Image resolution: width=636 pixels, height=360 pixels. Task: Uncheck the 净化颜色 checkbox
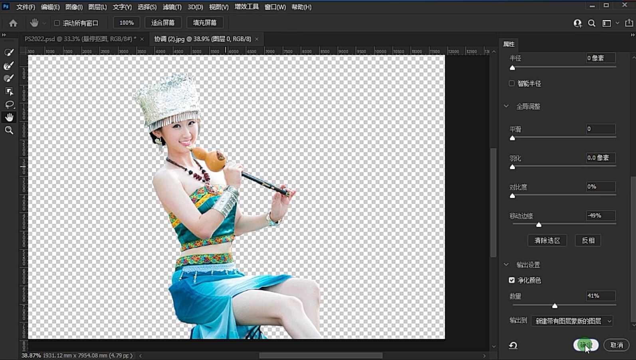coord(511,280)
